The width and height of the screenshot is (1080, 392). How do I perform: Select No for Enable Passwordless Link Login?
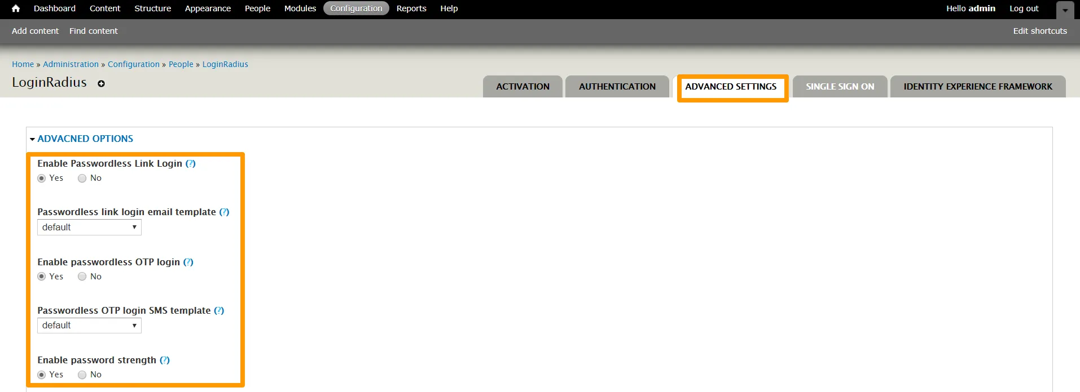coord(82,179)
